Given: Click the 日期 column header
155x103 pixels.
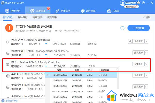Looking at the screenshot, I should coord(77,70).
